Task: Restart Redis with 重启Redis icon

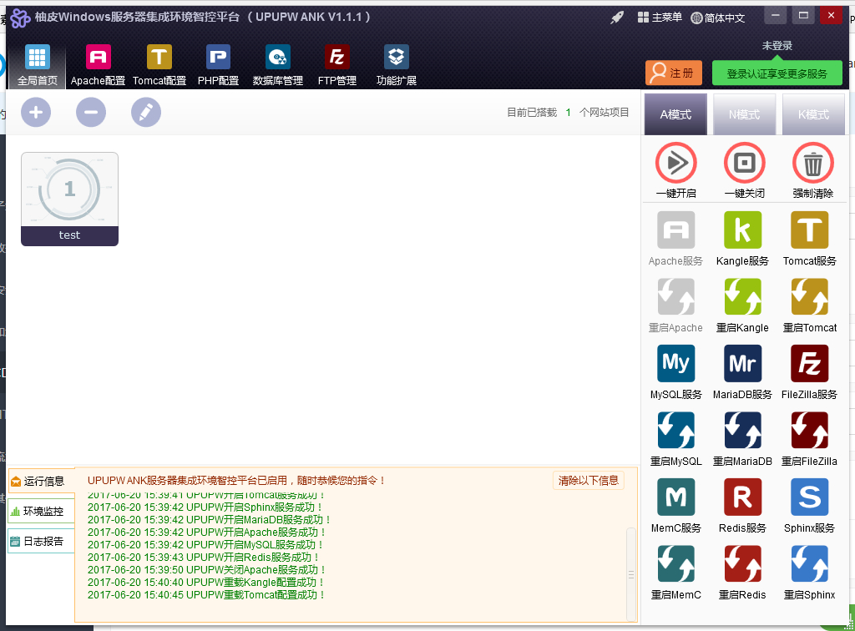Action: (742, 564)
